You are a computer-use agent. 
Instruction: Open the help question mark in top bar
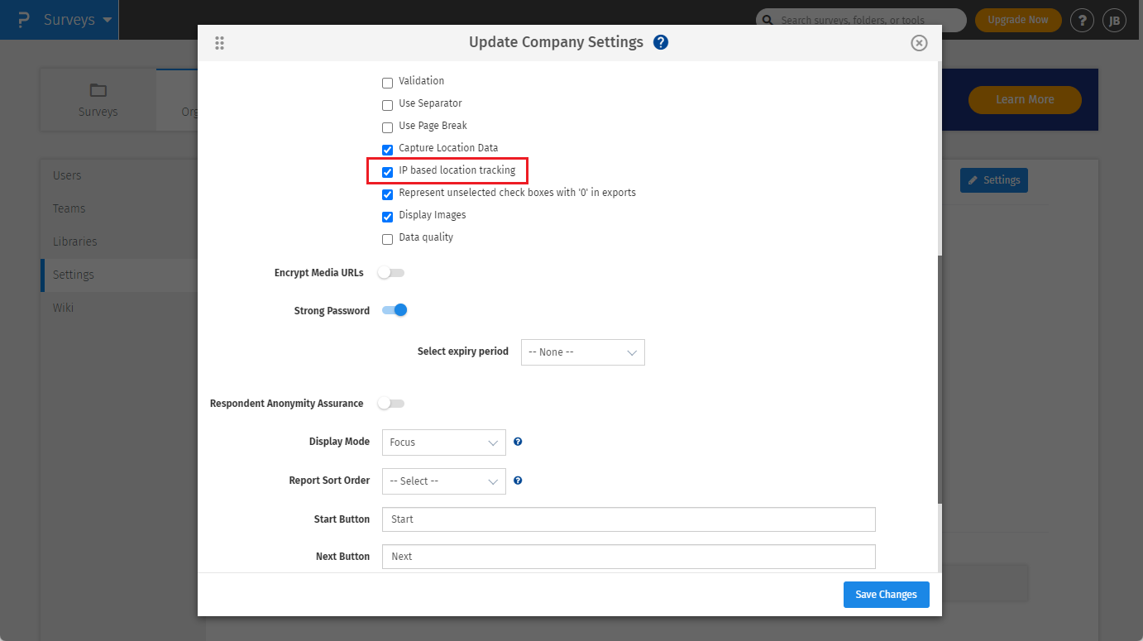pyautogui.click(x=1081, y=21)
